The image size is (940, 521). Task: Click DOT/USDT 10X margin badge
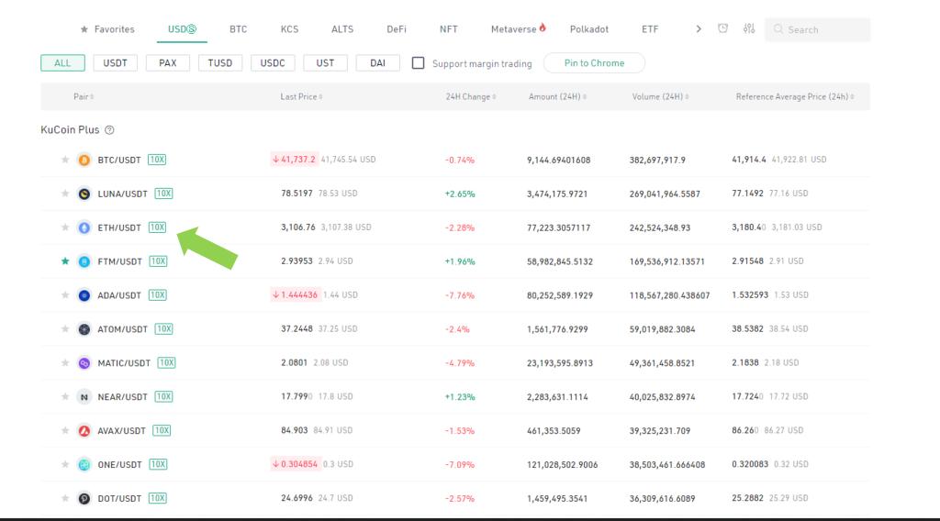tap(158, 498)
